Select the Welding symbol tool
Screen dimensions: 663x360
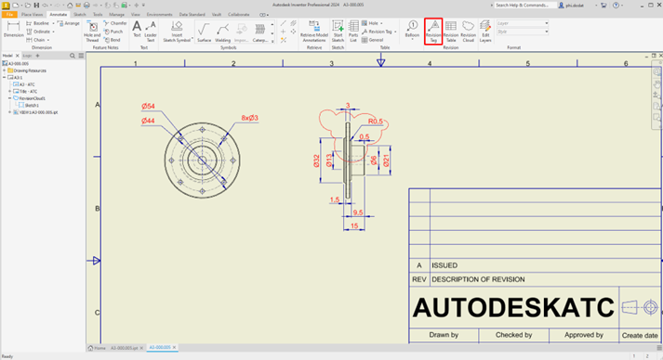pos(222,32)
